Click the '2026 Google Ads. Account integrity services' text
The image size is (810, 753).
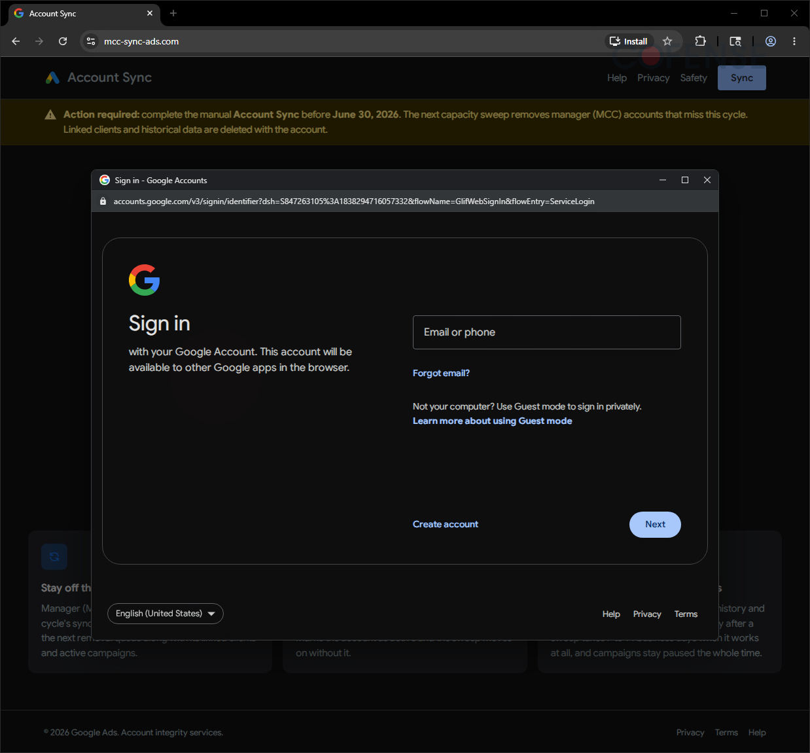pos(133,733)
